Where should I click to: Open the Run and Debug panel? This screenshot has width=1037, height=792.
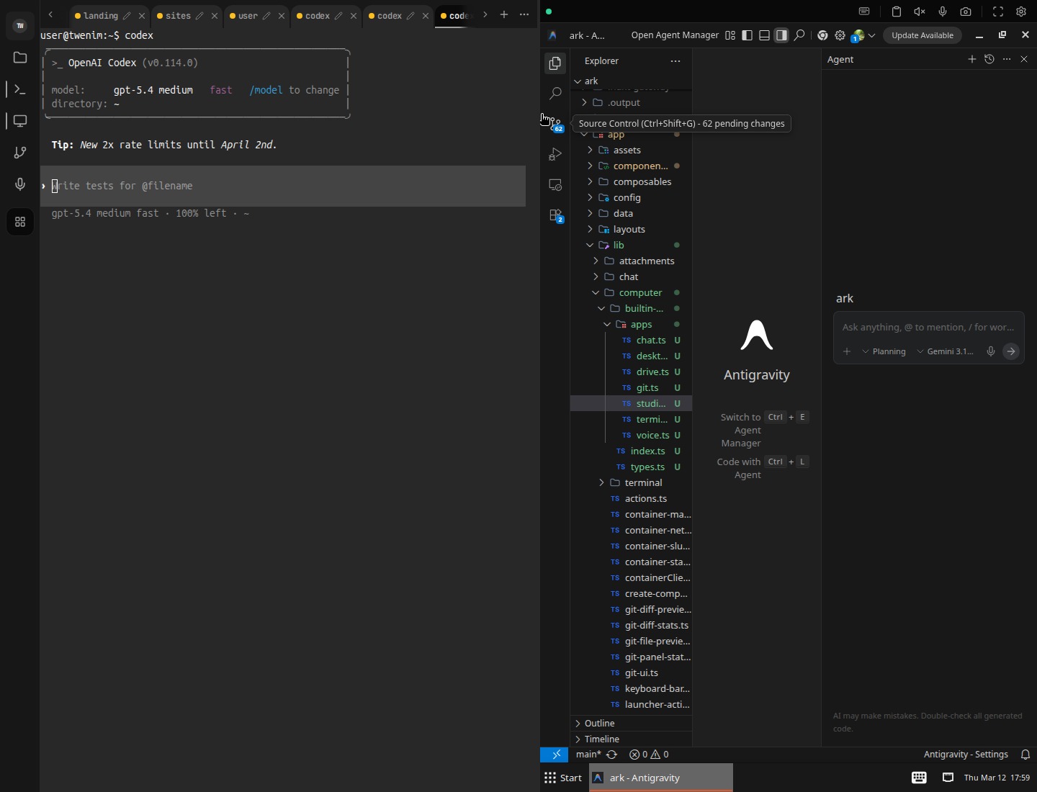[x=556, y=154]
